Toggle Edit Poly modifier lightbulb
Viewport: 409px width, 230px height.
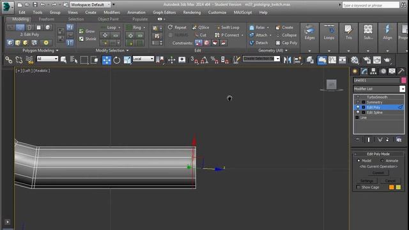coord(358,107)
